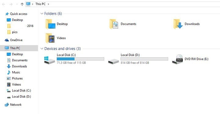Open the Videos folder icon in main pane
The width and height of the screenshot is (220, 114).
click(x=50, y=38)
